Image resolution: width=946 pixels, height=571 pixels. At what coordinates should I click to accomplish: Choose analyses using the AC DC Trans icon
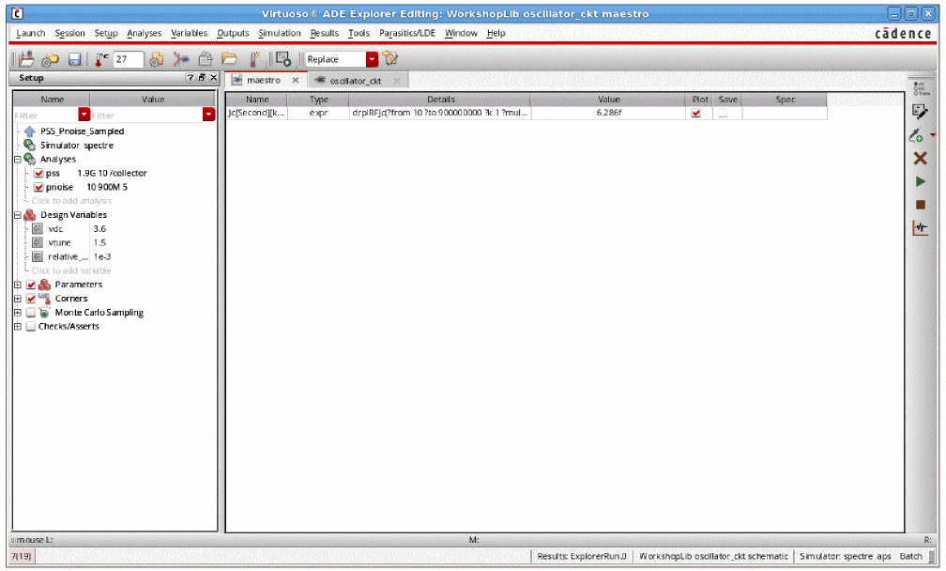(920, 88)
